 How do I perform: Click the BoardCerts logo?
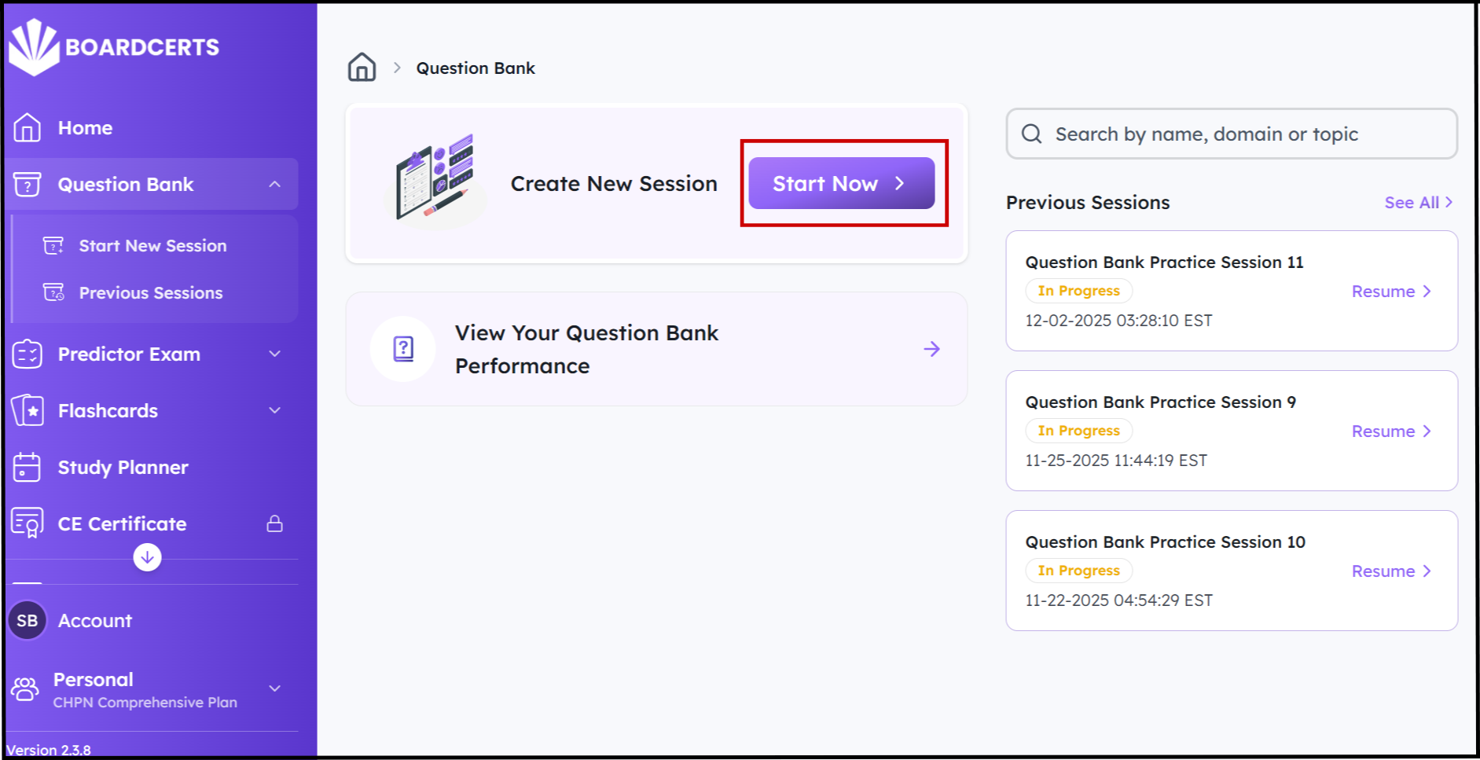coord(114,47)
